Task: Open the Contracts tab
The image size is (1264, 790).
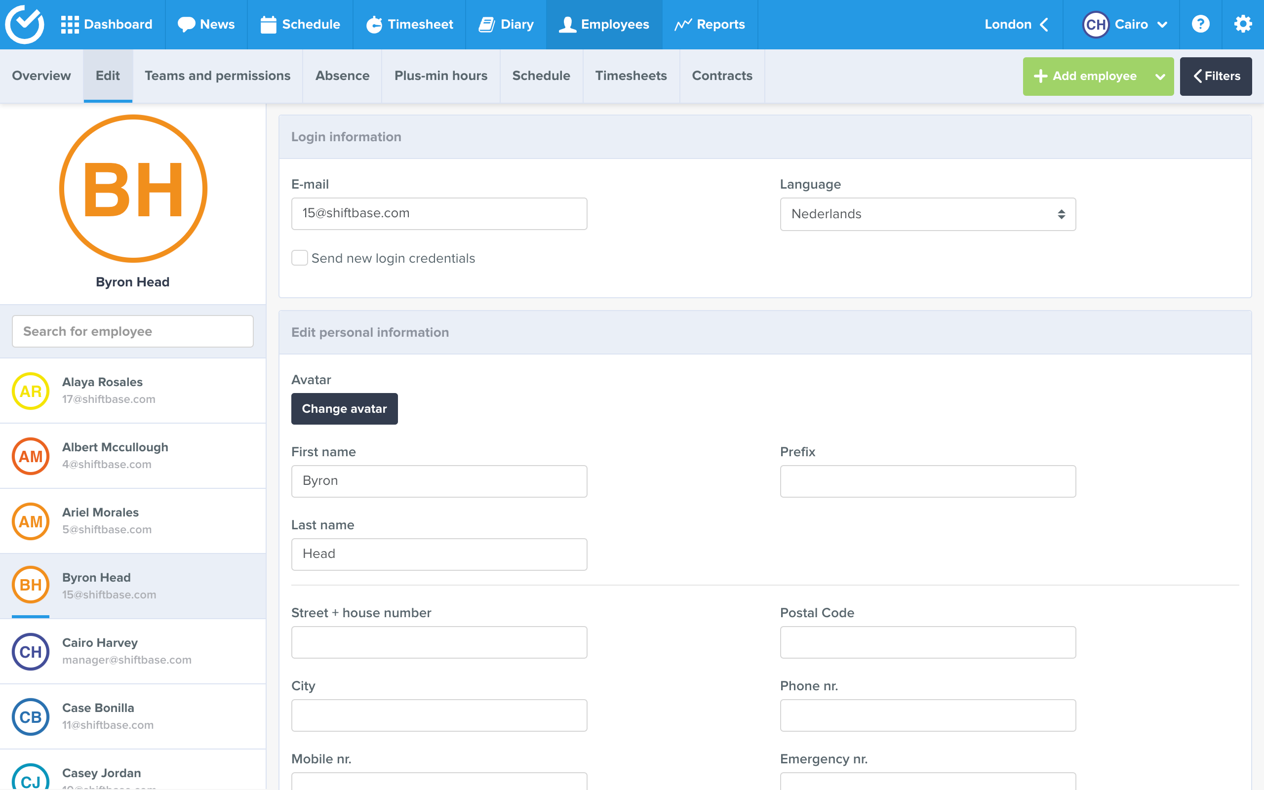Action: pyautogui.click(x=722, y=76)
